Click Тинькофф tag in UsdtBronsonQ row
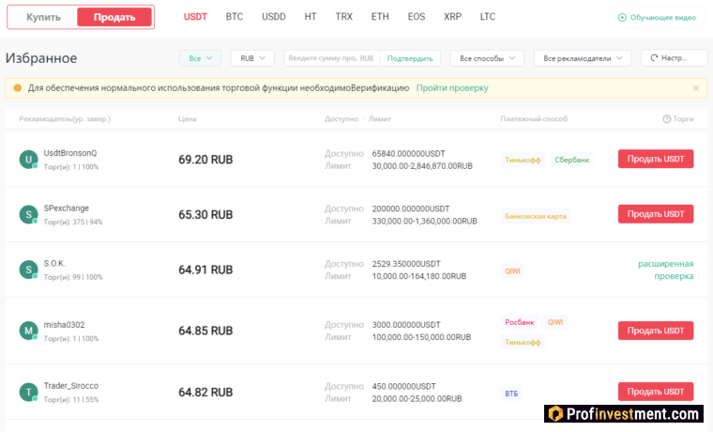Viewport: 713px width, 432px height. 523,160
